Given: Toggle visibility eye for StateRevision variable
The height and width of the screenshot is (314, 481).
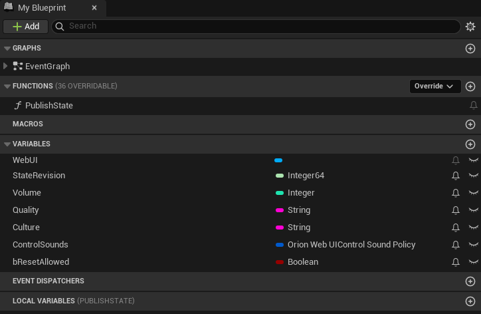Looking at the screenshot, I should coord(473,175).
